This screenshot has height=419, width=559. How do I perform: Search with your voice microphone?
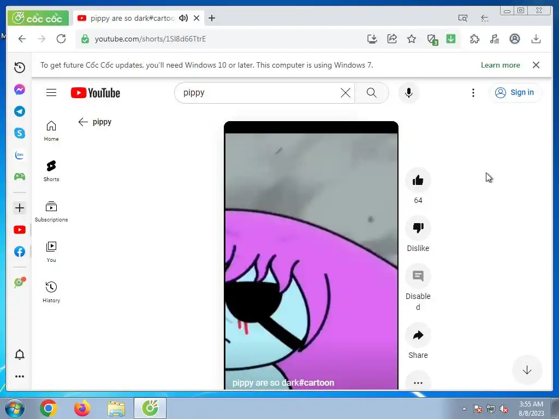[x=409, y=93]
